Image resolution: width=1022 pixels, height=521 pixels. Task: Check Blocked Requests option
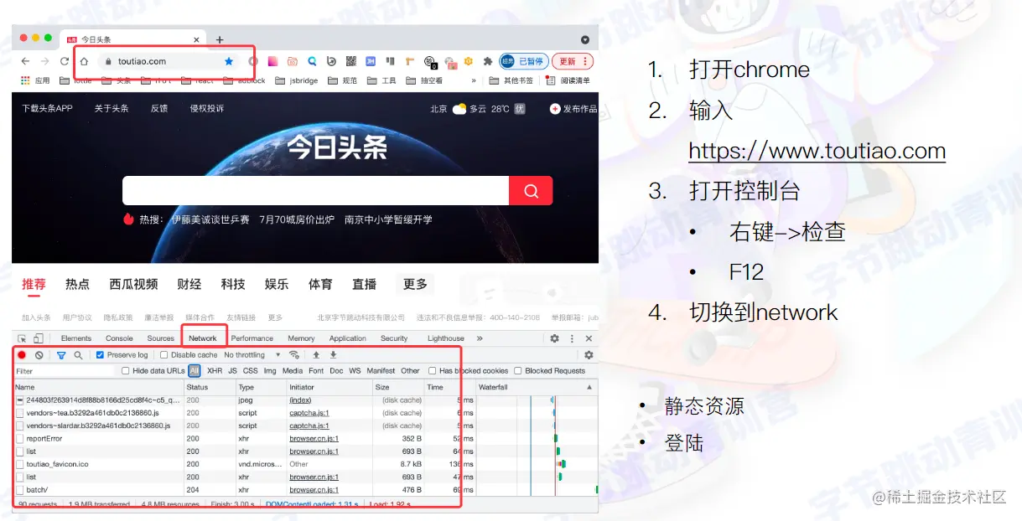pos(518,371)
